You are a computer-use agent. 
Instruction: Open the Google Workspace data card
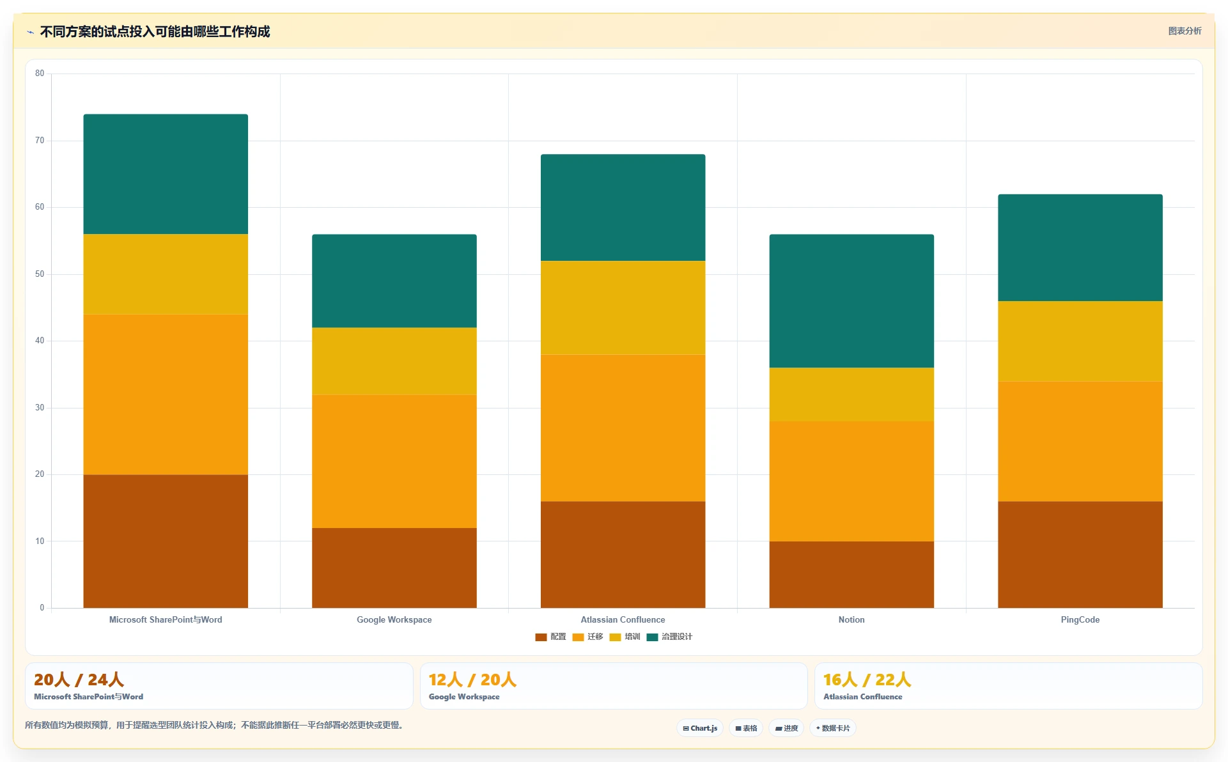click(614, 686)
